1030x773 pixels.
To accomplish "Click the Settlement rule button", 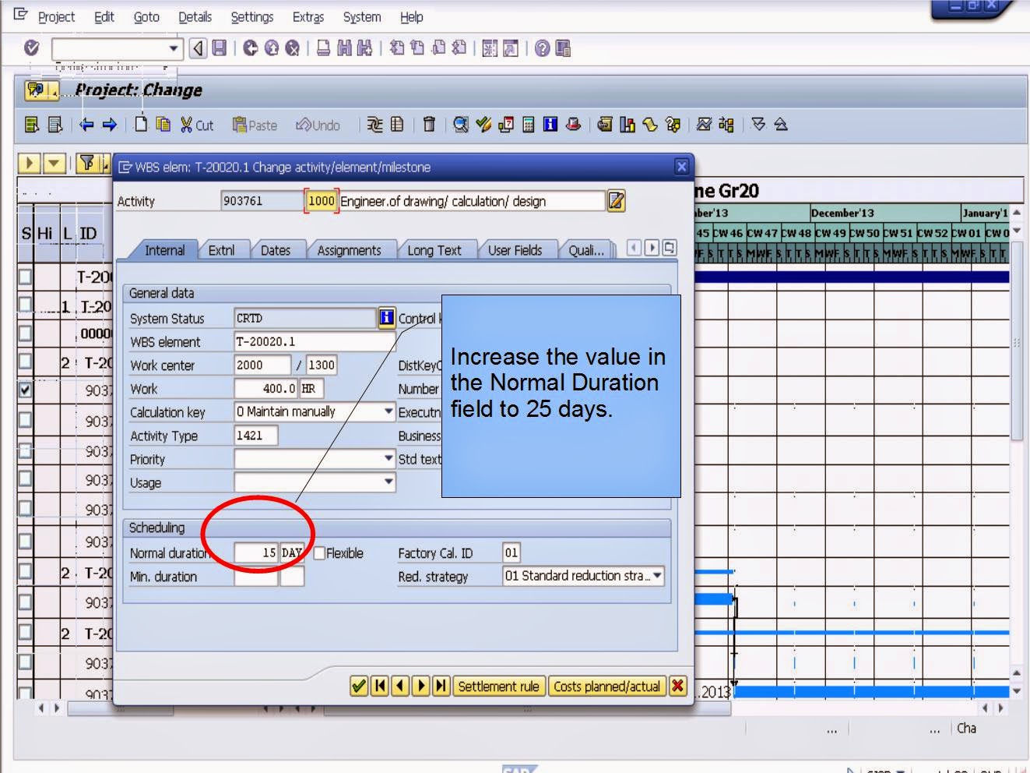I will click(x=499, y=687).
